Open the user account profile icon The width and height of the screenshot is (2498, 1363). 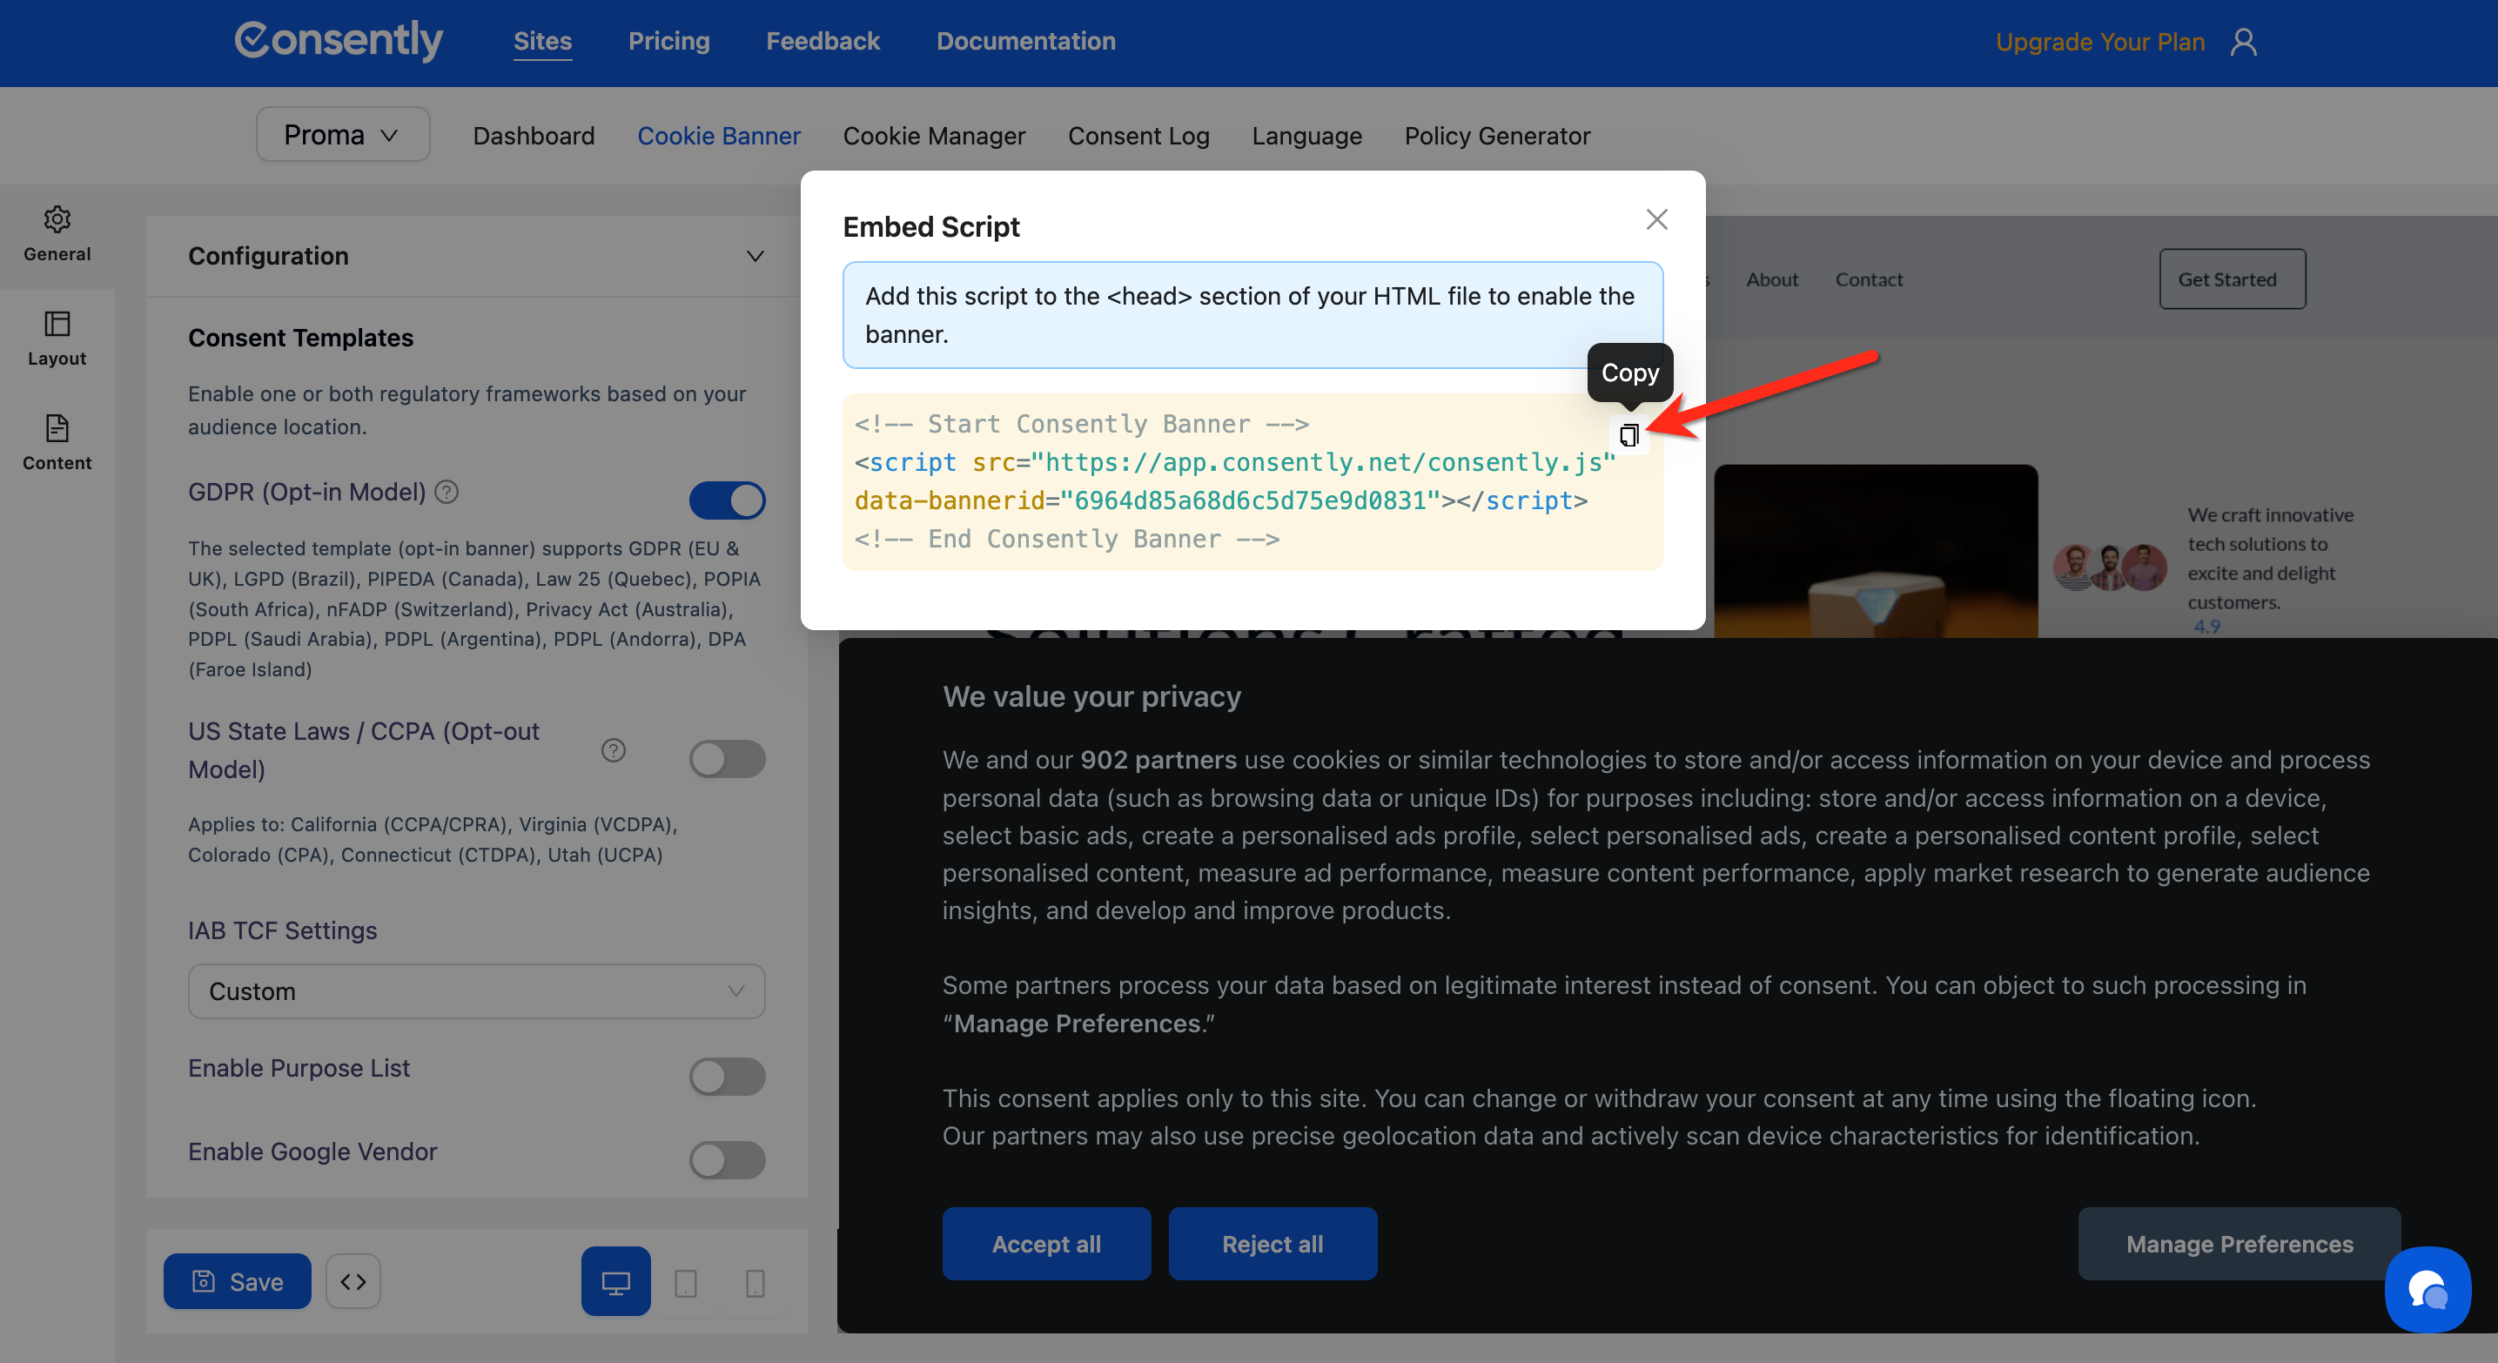click(2243, 42)
